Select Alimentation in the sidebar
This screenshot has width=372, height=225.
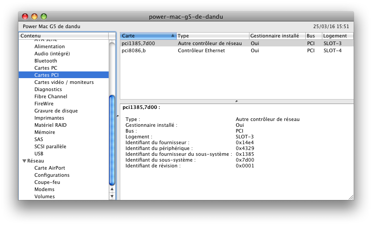tap(50, 46)
